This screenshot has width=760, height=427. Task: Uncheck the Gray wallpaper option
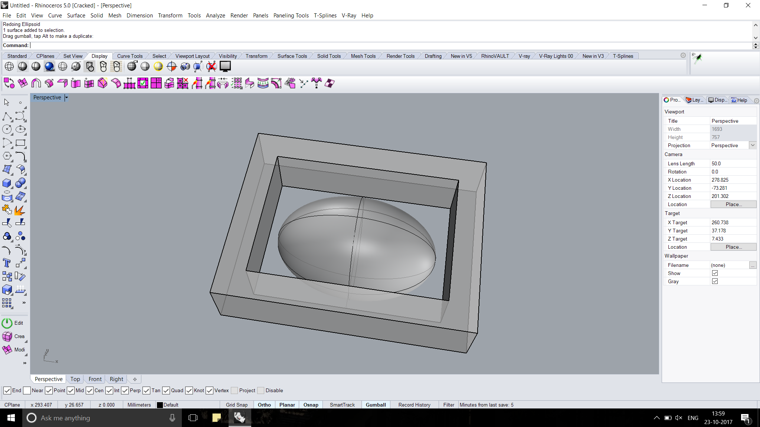pos(715,281)
